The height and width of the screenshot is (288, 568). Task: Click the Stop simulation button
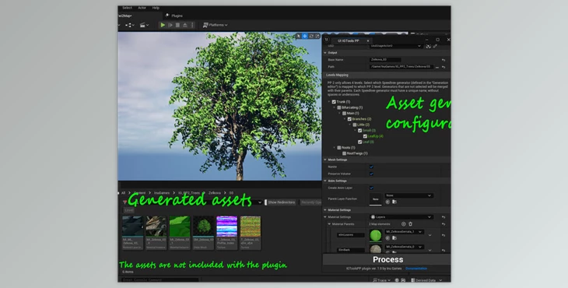(177, 25)
